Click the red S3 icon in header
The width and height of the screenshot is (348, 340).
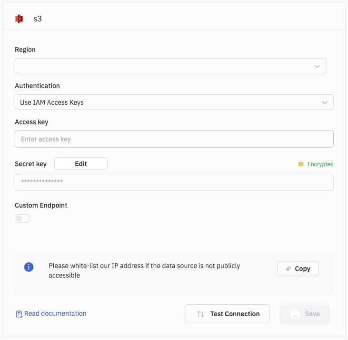[20, 19]
